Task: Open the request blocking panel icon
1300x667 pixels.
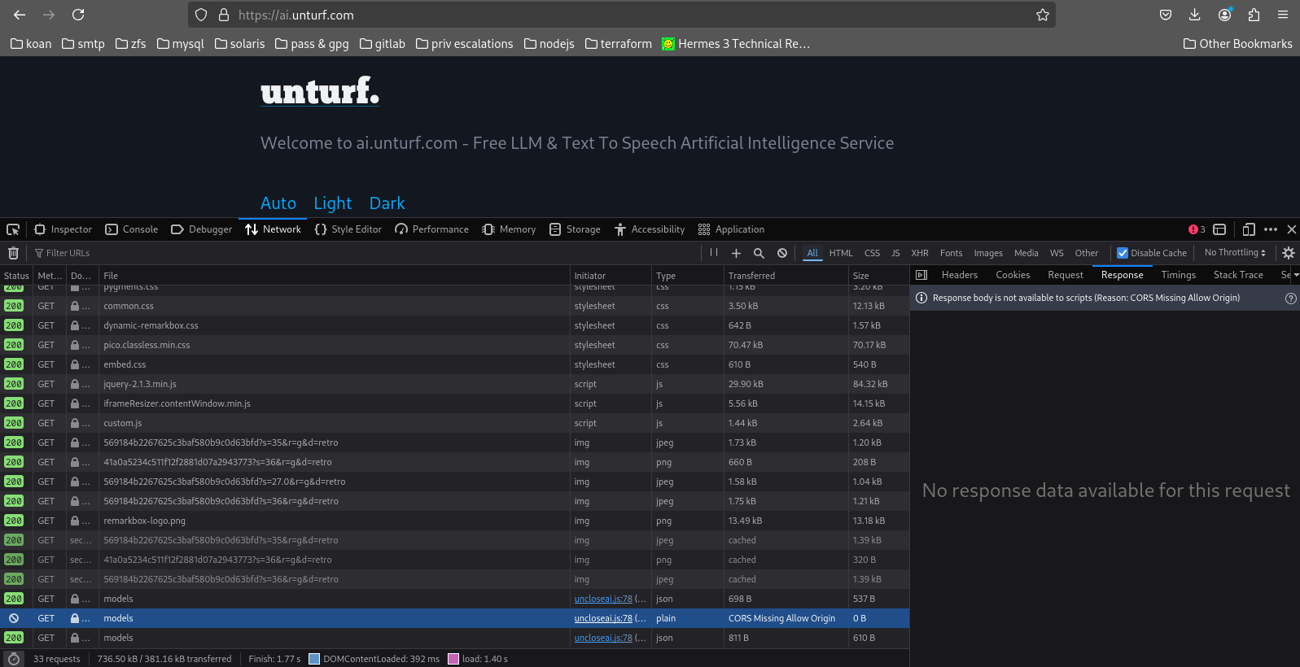Action: point(782,253)
